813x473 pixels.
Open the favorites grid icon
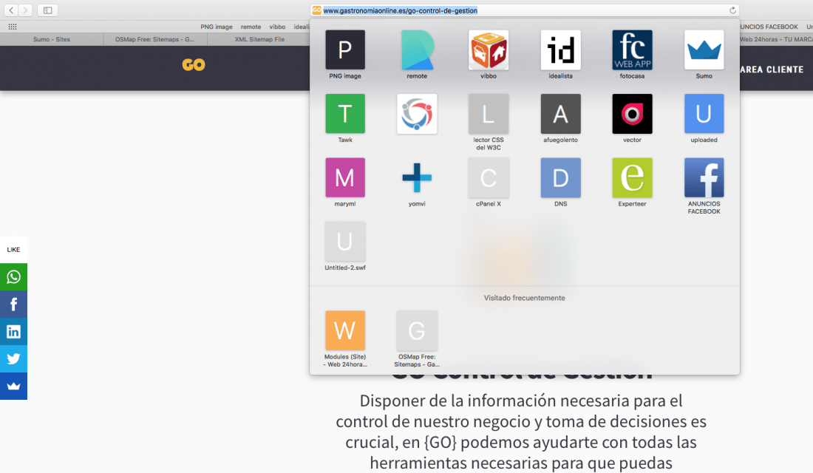13,27
